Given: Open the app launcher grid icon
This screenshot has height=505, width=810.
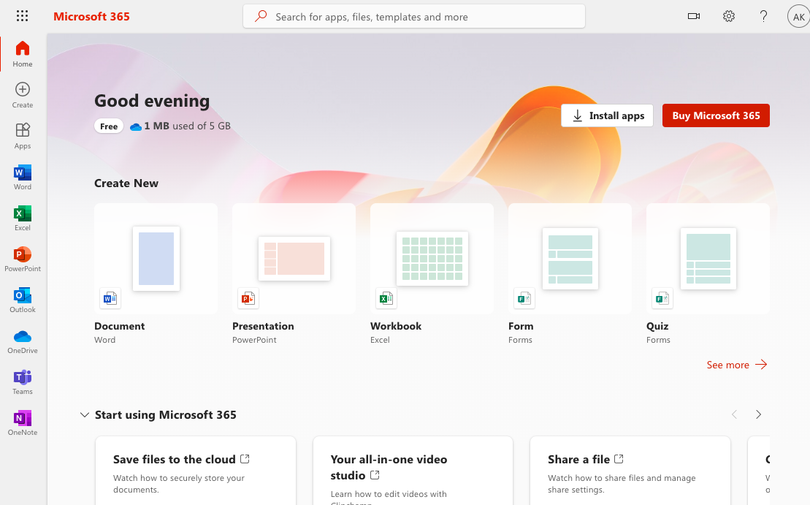Looking at the screenshot, I should (x=22, y=16).
